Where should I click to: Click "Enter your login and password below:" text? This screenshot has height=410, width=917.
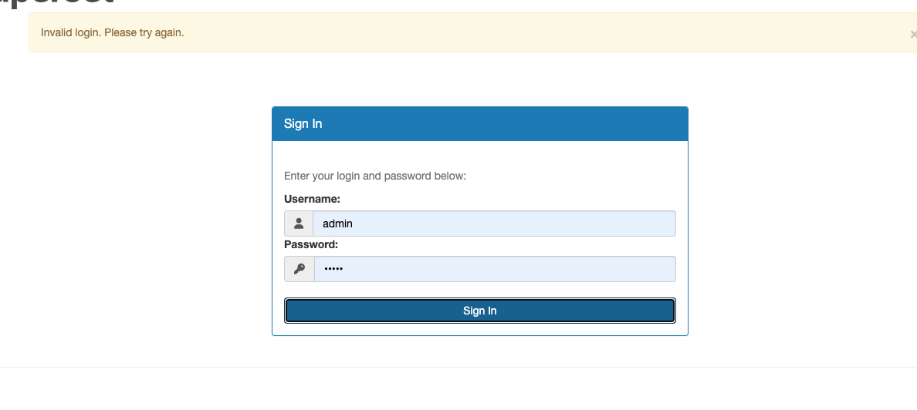[375, 176]
